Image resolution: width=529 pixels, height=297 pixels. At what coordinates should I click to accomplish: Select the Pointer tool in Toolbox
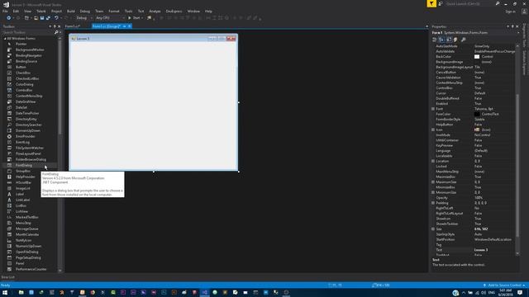21,44
